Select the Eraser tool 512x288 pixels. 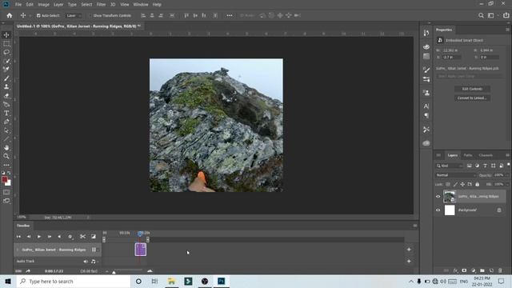[x=6, y=96]
